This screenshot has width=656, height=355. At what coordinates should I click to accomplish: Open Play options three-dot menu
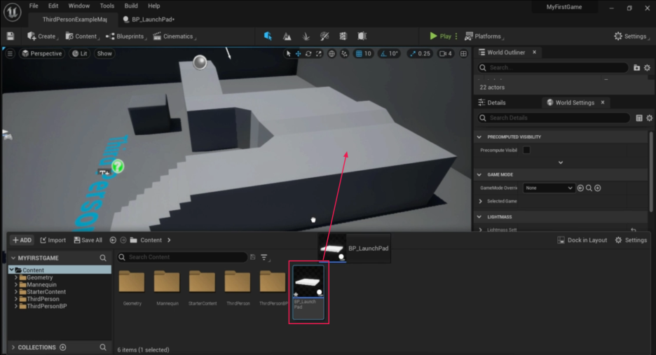click(x=456, y=36)
